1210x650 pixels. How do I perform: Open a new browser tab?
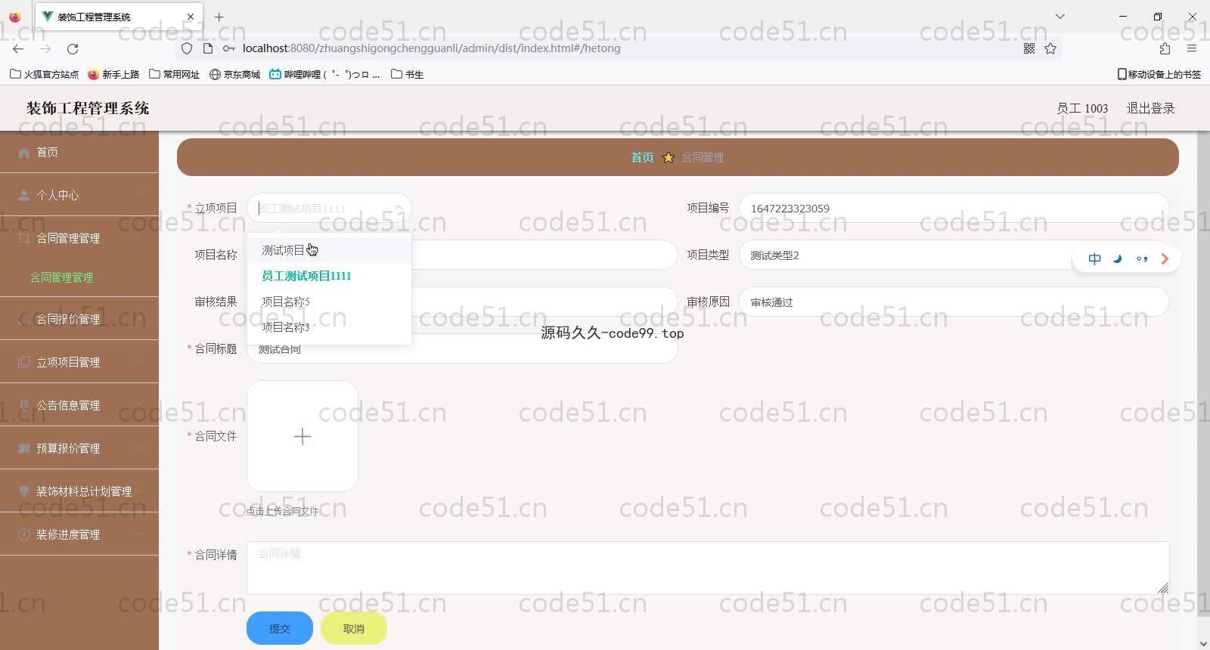point(219,17)
